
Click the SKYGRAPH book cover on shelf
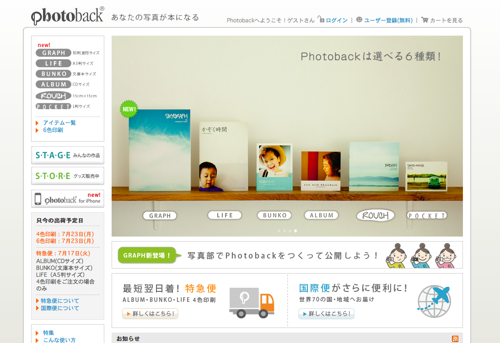[x=159, y=150]
